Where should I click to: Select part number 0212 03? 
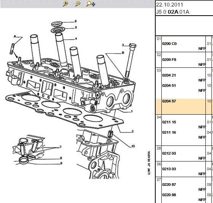(169, 153)
